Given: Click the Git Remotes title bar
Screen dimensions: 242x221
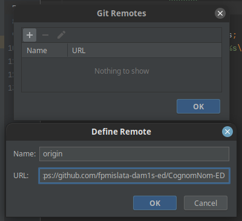Looking at the screenshot, I should (x=122, y=13).
